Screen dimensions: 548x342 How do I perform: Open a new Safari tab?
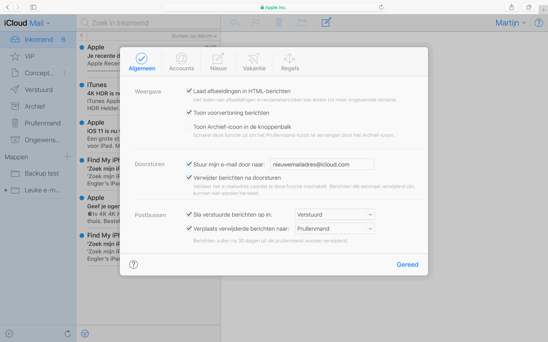coord(544,10)
